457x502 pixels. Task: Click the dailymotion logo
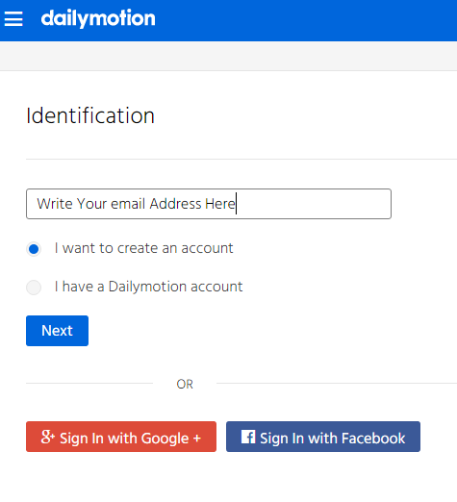[x=98, y=18]
